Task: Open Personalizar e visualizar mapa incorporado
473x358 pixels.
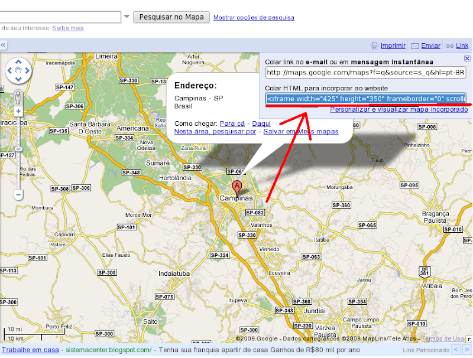Action: (x=399, y=109)
